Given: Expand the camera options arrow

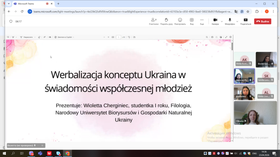Looking at the screenshot, I should (222, 21).
